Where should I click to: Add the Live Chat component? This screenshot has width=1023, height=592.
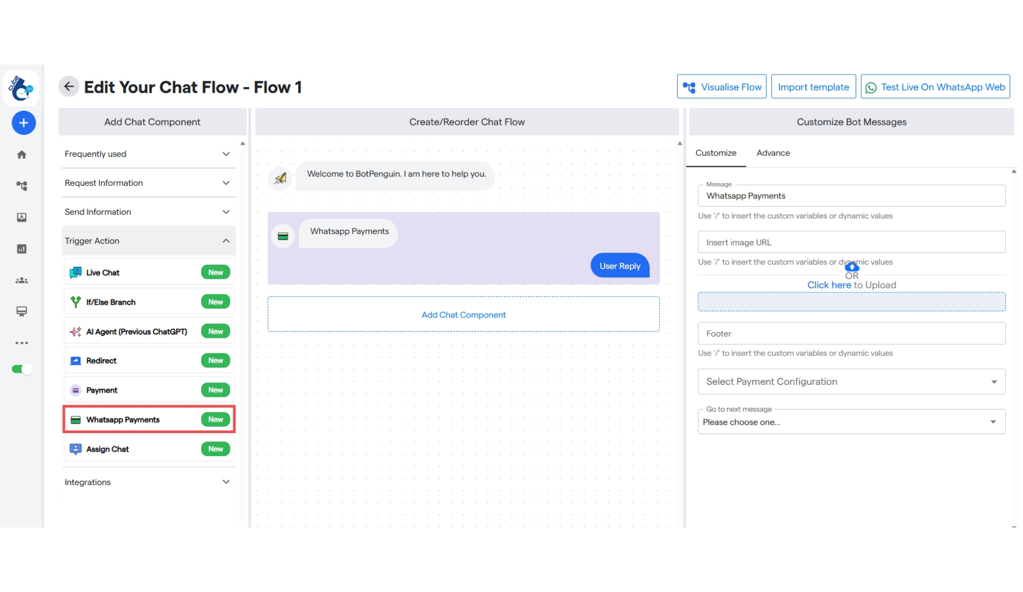149,272
